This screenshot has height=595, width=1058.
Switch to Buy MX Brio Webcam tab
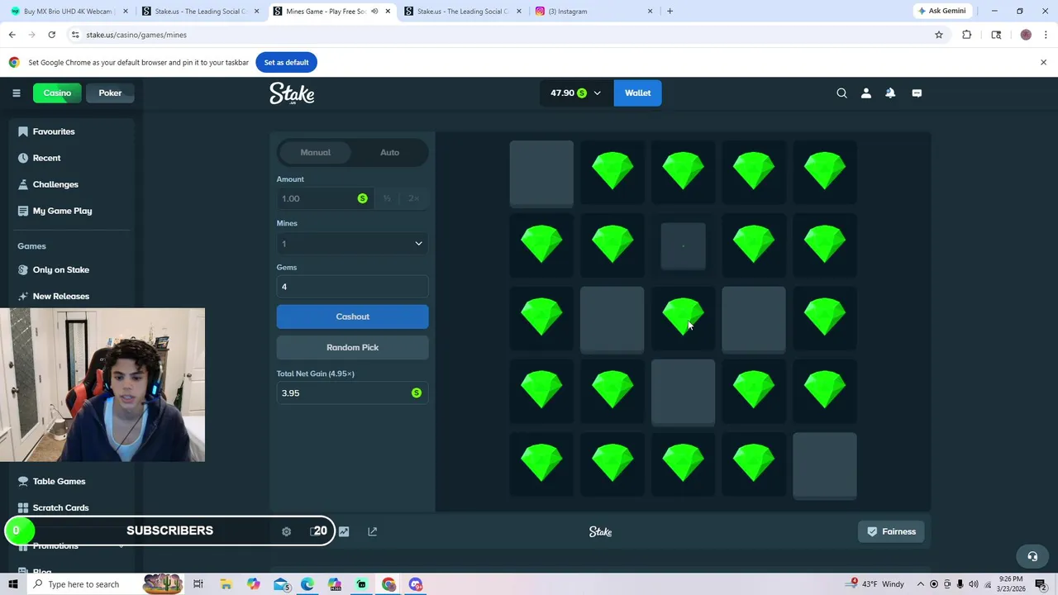click(x=69, y=12)
